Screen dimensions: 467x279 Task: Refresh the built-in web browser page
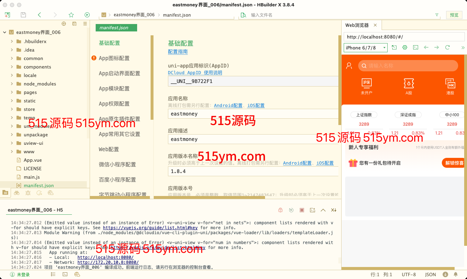(x=448, y=48)
